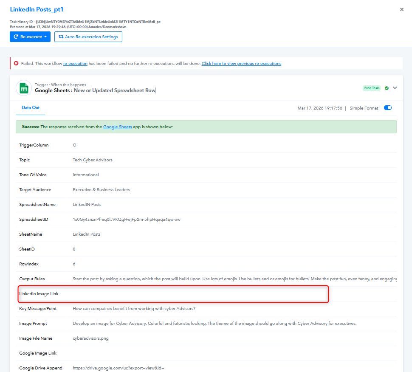
Task: Select the RowIndex value 6
Action: pos(74,264)
